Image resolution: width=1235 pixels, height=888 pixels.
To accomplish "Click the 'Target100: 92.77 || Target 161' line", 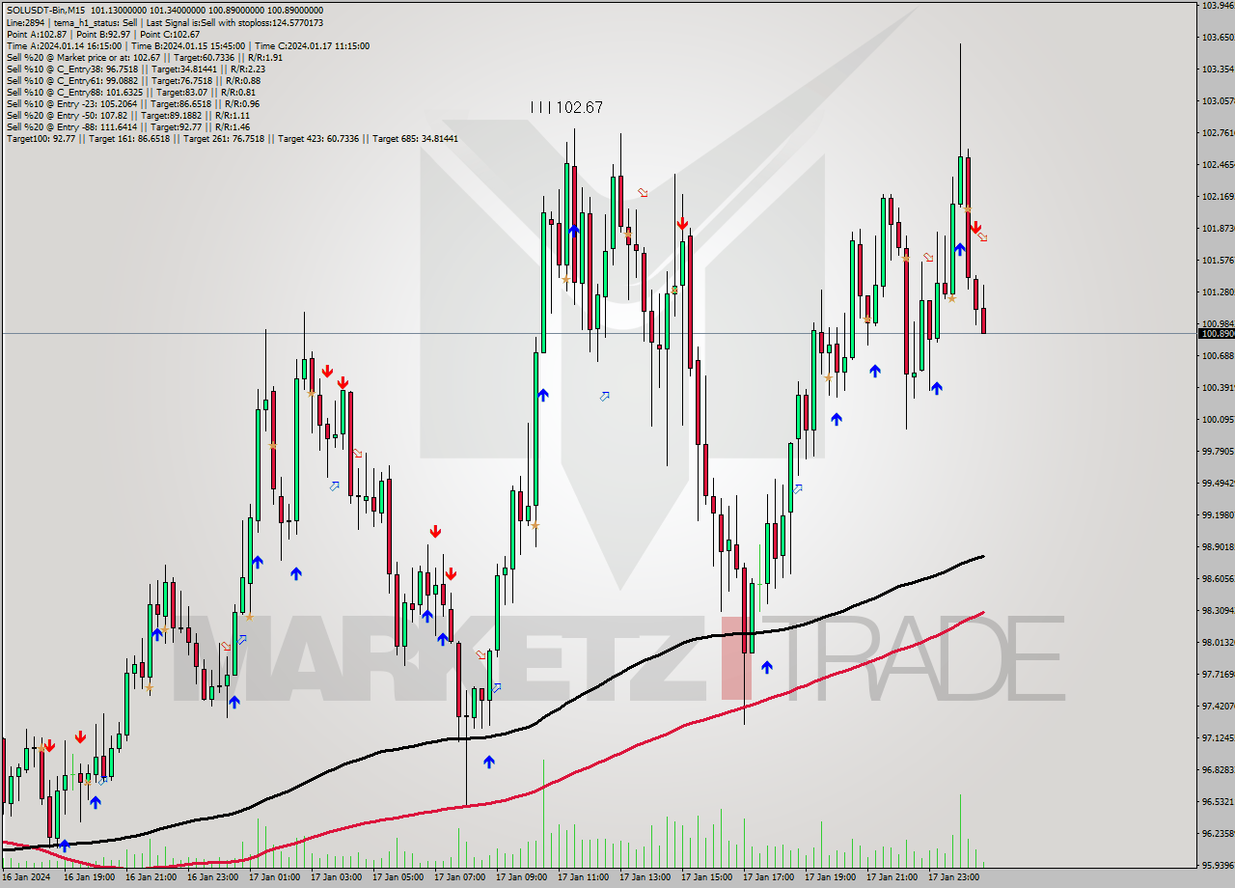I will (x=232, y=138).
